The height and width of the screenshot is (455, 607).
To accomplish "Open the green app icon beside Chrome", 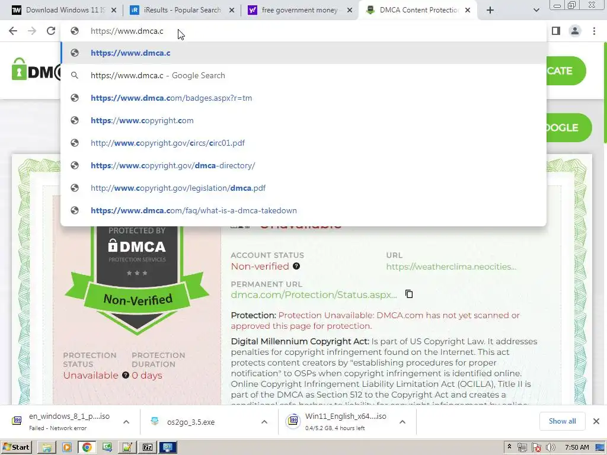I will click(107, 448).
